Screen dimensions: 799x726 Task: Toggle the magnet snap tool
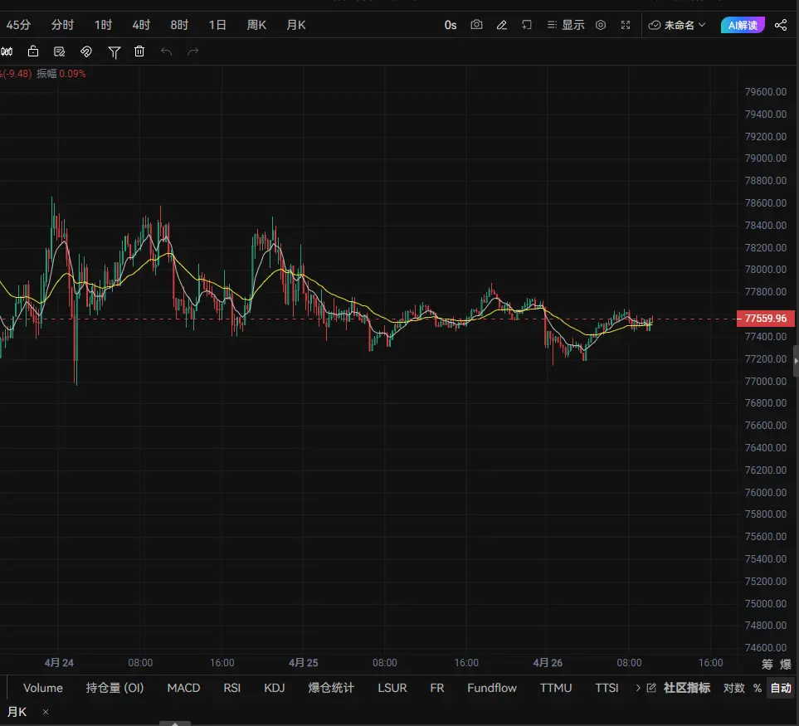(86, 51)
